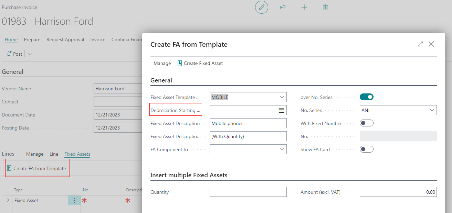
Task: Switch to the Prepare tab
Action: click(32, 40)
